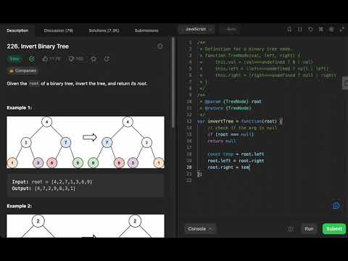This screenshot has width=348, height=261.
Task: Click the Companies tag label
Action: (25, 71)
